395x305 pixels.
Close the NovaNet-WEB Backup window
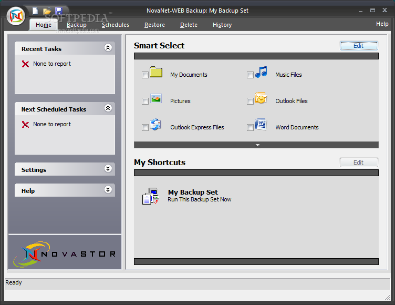(x=384, y=10)
